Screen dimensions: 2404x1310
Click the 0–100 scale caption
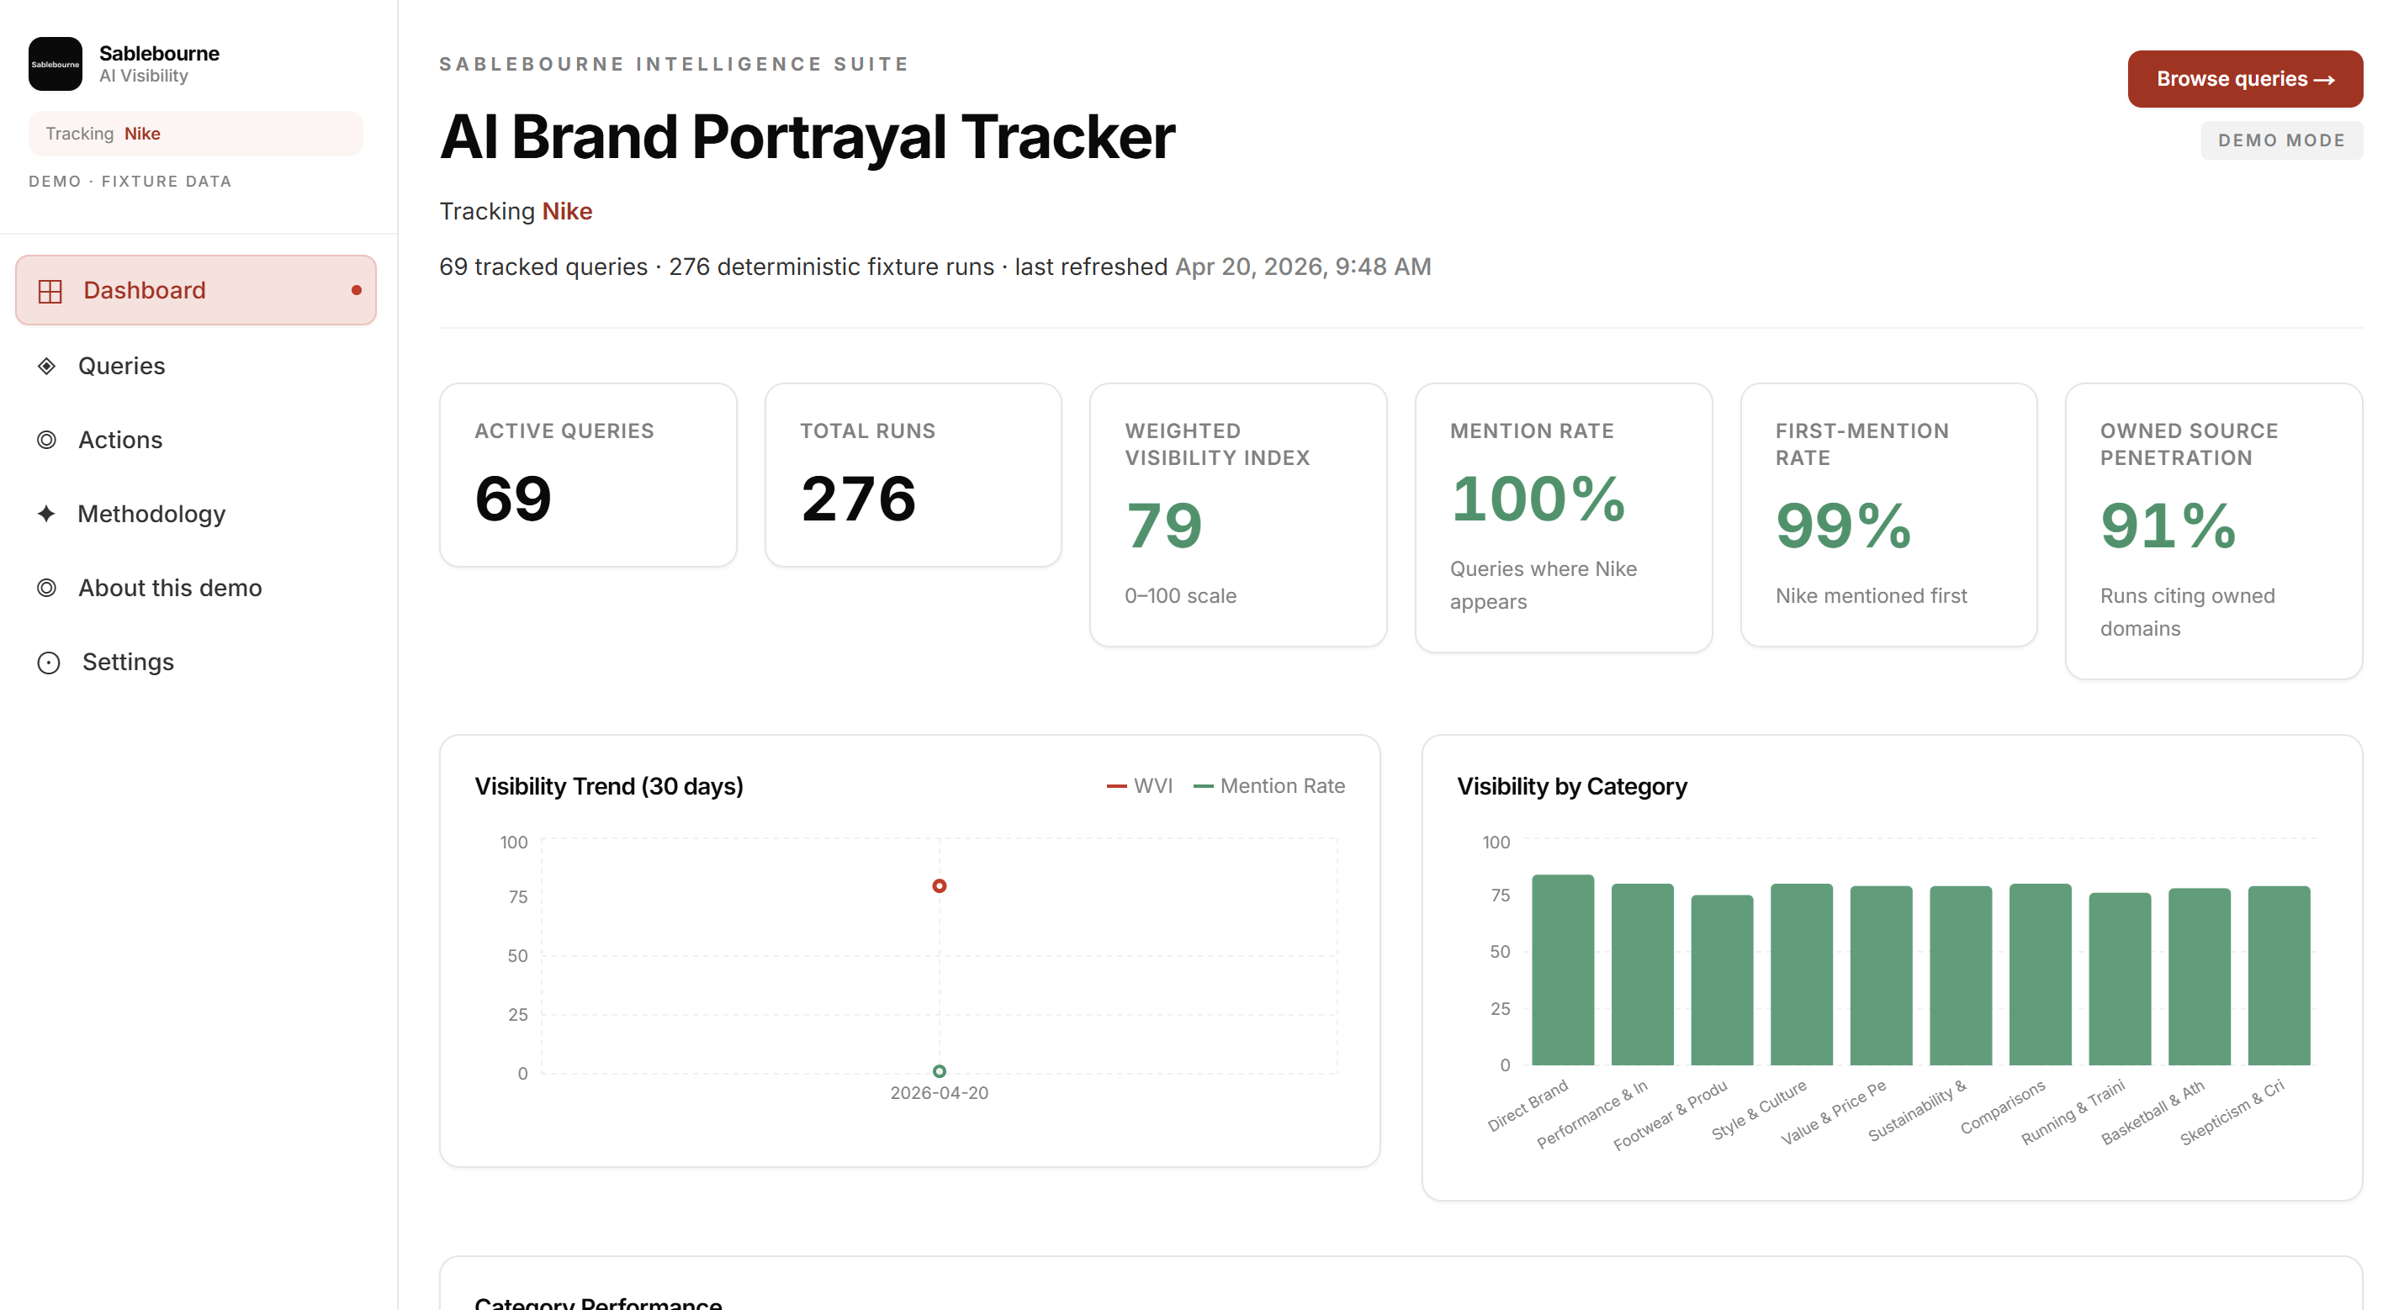pyautogui.click(x=1180, y=595)
